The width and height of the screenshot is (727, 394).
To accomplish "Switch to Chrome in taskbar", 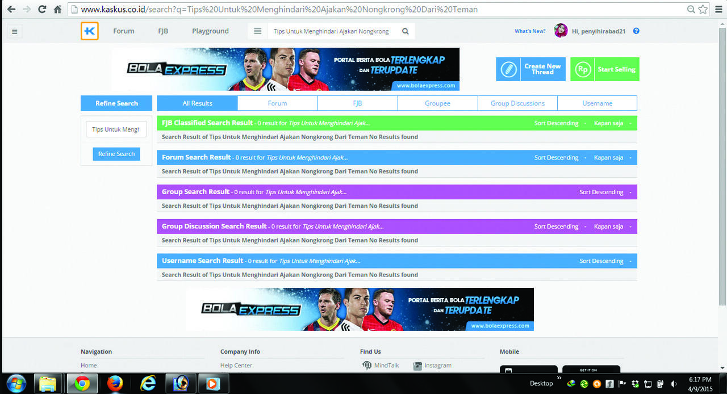I will click(x=82, y=384).
